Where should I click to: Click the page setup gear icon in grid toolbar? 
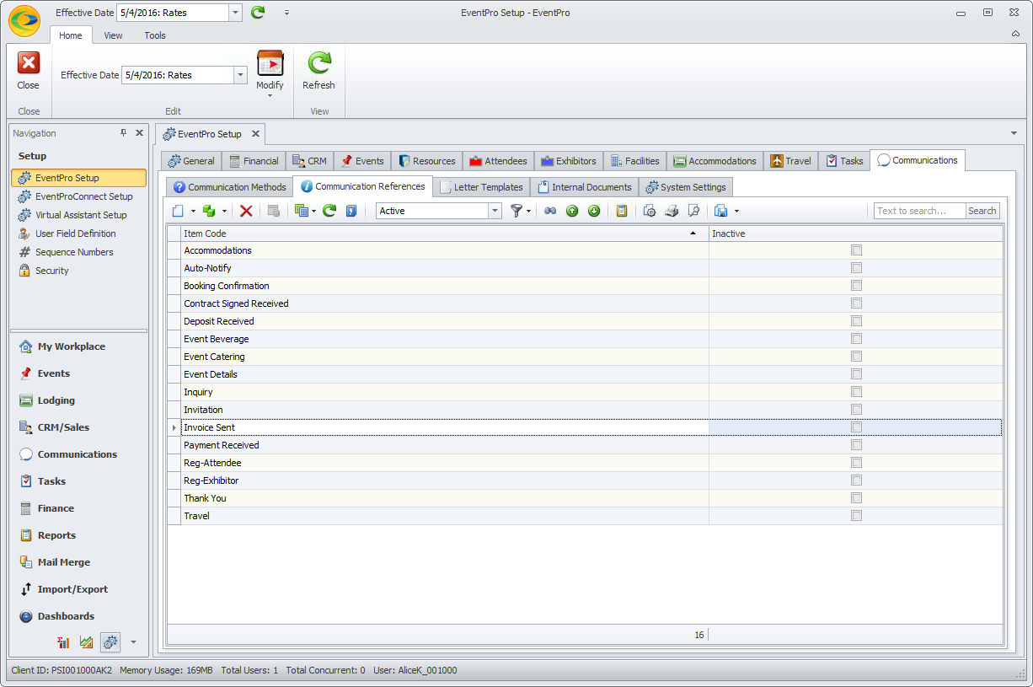650,211
